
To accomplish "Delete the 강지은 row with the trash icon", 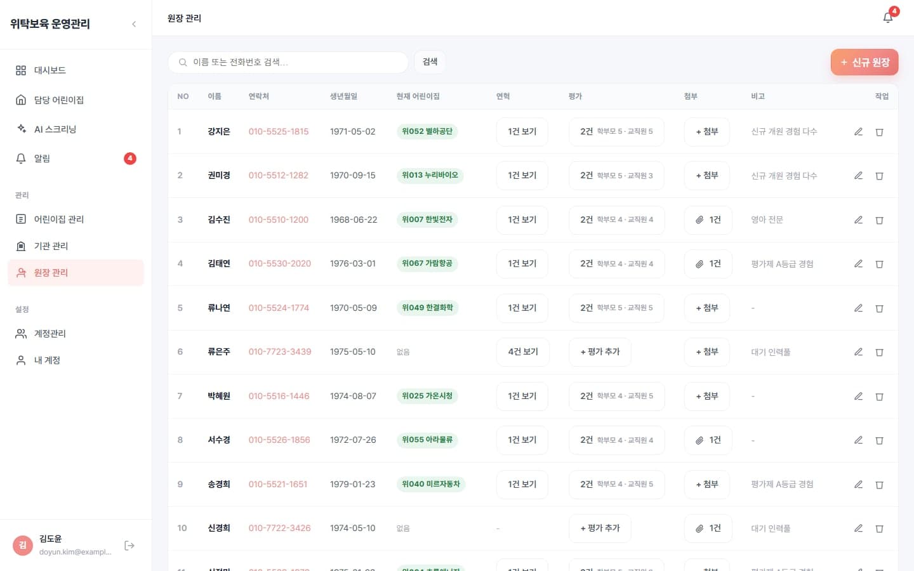I will [x=880, y=132].
